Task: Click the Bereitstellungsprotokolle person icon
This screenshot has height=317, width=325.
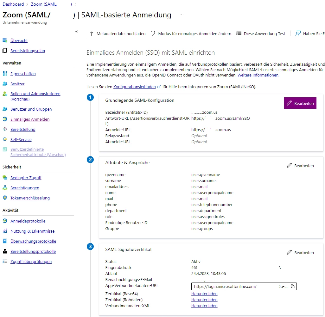Action: click(5, 251)
